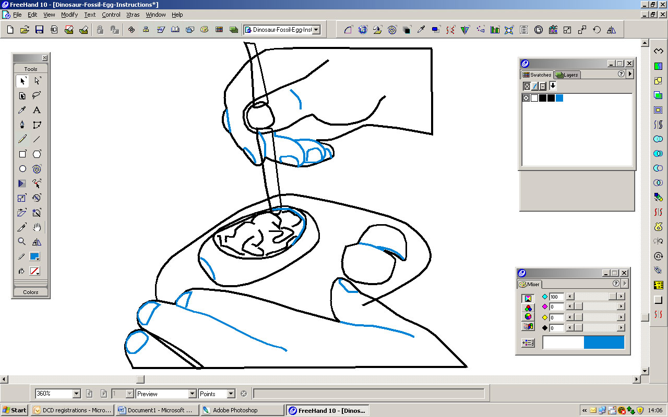The image size is (668, 417).
Task: Select the Pencil tool beside the Line tool
Action: (x=22, y=139)
